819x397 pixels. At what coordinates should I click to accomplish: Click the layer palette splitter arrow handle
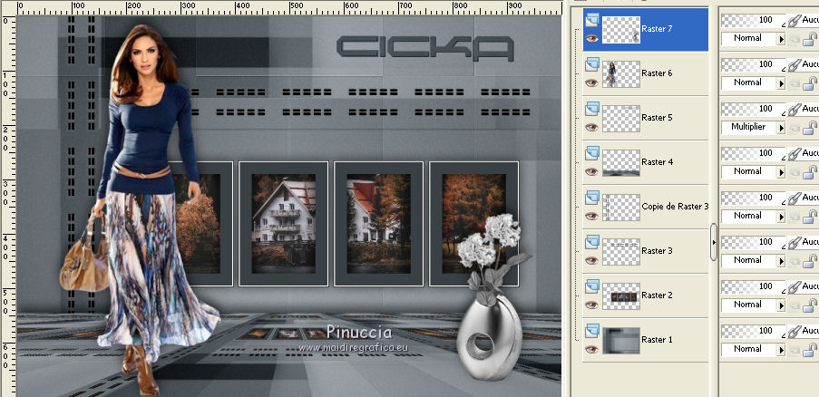click(714, 242)
